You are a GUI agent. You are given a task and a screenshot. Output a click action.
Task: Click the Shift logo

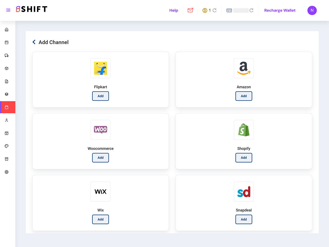pyautogui.click(x=32, y=9)
